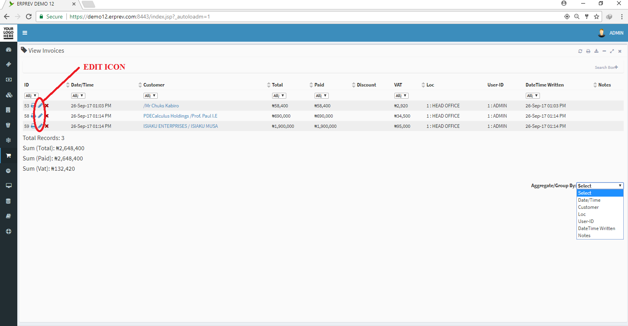Open the Paid filter dropdown
This screenshot has height=326, width=628.
click(x=321, y=96)
